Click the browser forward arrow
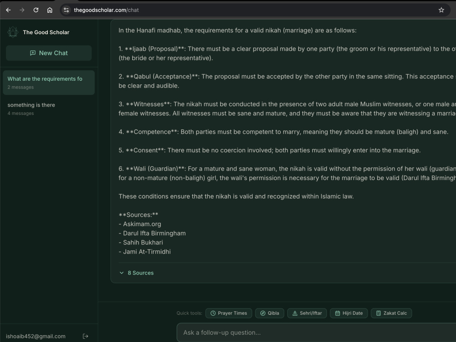Screen dimensions: 456x342 (22, 10)
